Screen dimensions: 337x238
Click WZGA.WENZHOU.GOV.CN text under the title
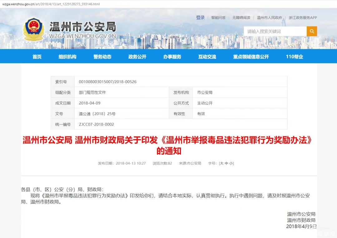click(83, 36)
